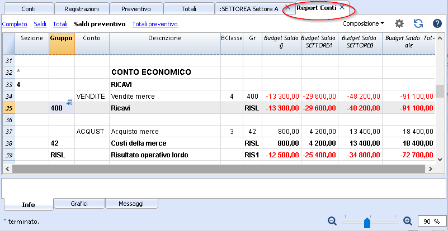Click the Gruppo column header
The width and height of the screenshot is (448, 231).
coord(62,44)
